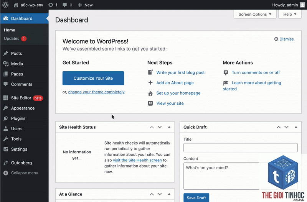307x202 pixels.
Task: Click the Collapse menu arrow icon
Action: (x=6, y=173)
